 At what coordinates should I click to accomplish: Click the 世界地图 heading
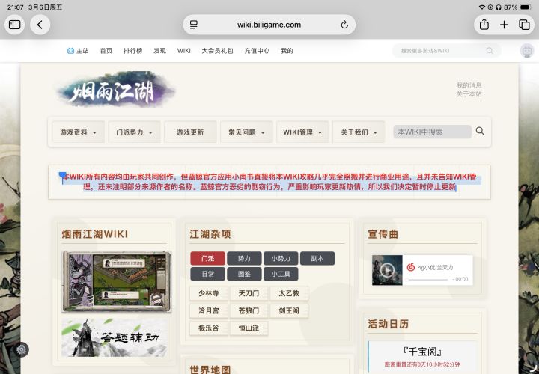pyautogui.click(x=210, y=370)
